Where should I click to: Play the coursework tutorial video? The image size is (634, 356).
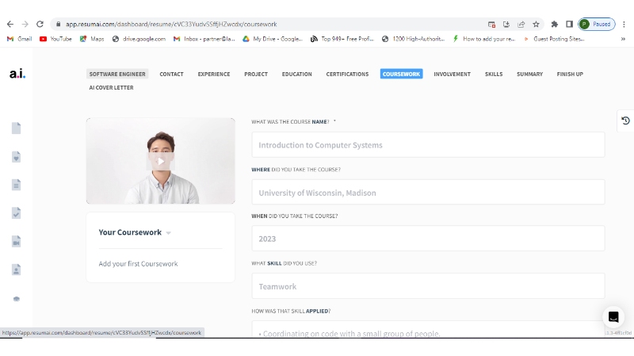[160, 161]
